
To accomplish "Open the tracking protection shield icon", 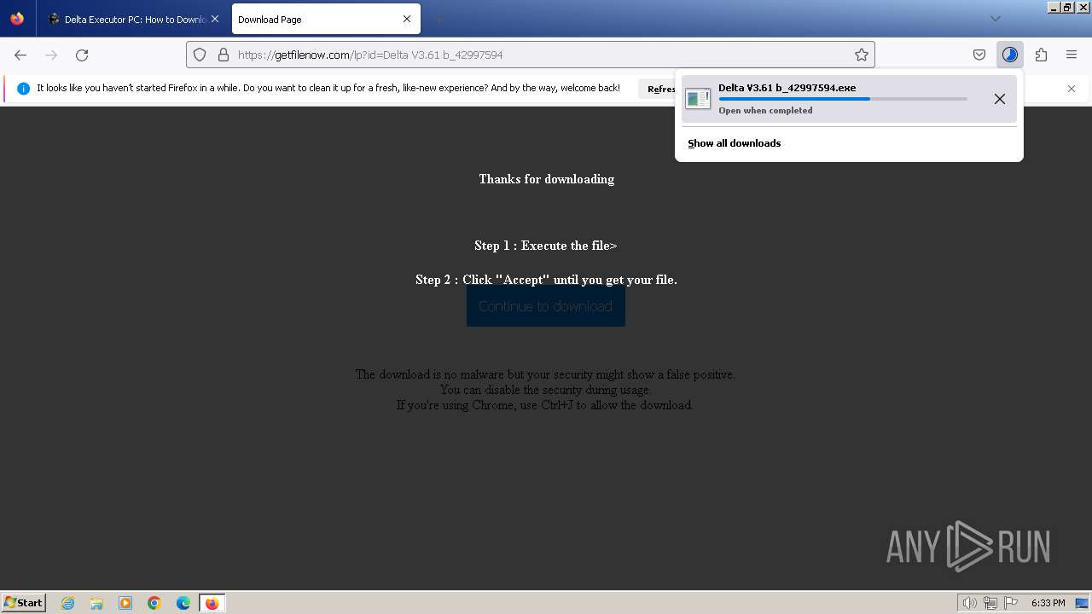I will (200, 55).
